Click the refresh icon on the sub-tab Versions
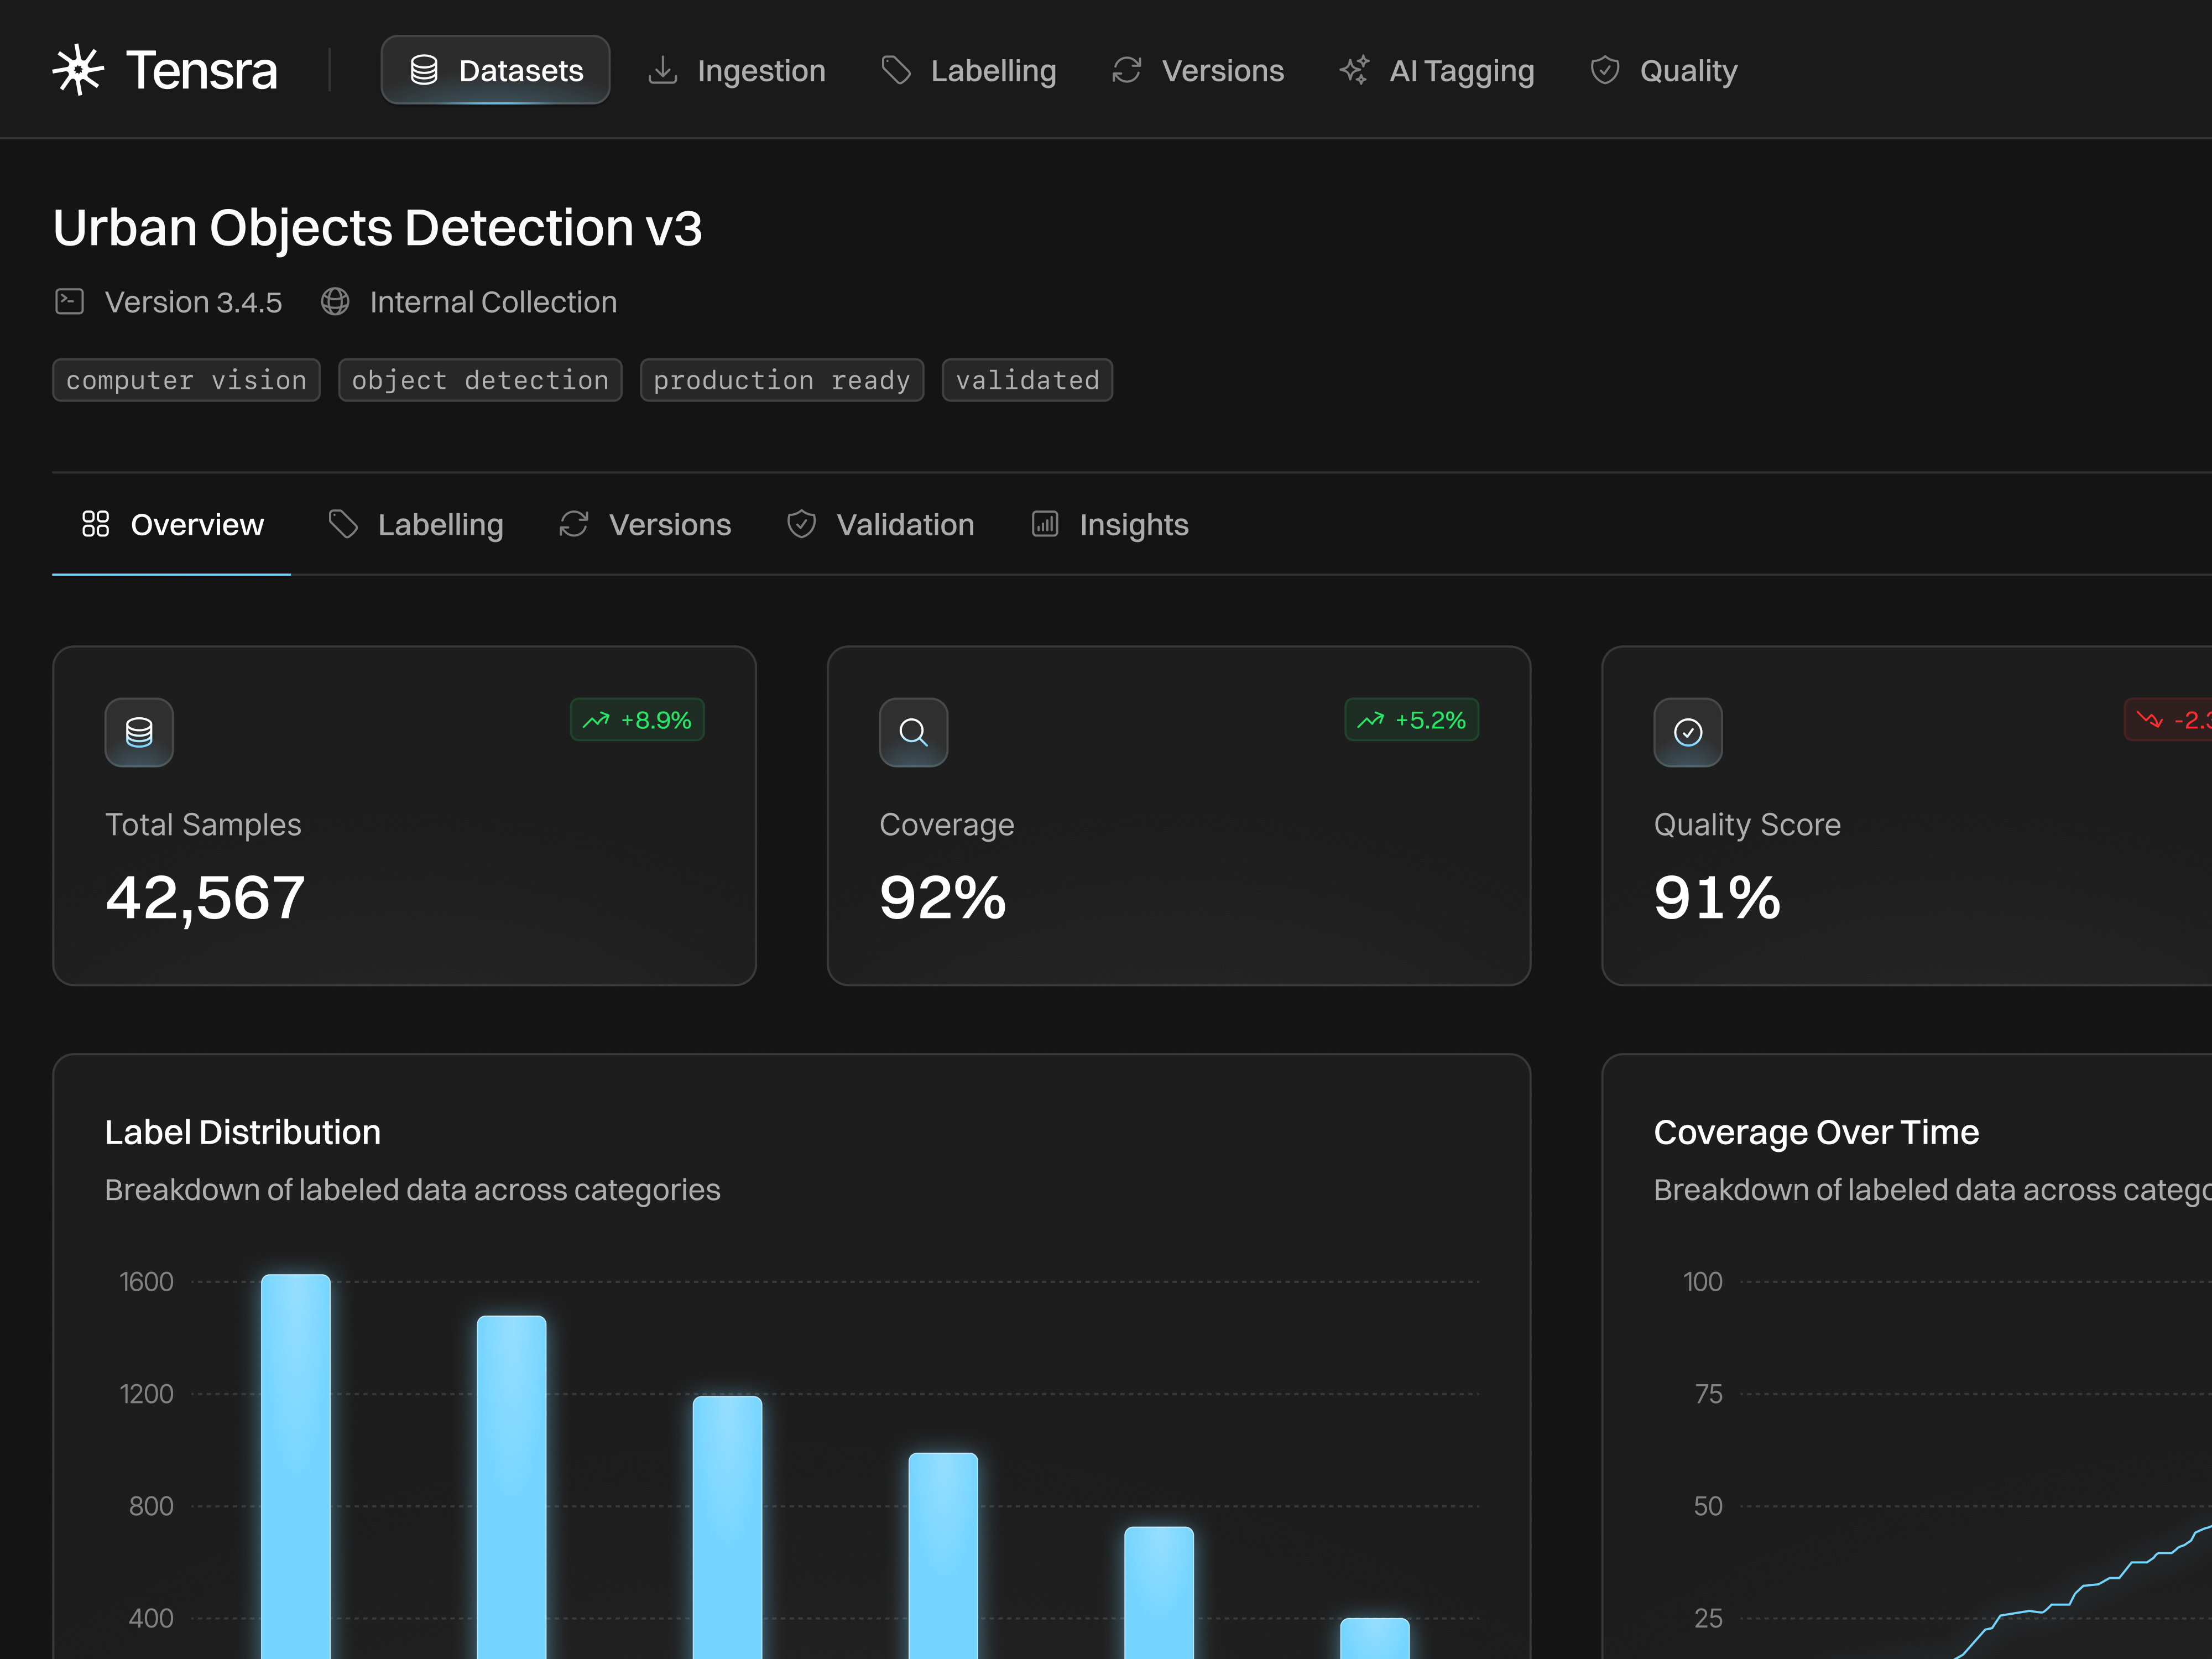This screenshot has width=2212, height=1659. click(x=574, y=524)
